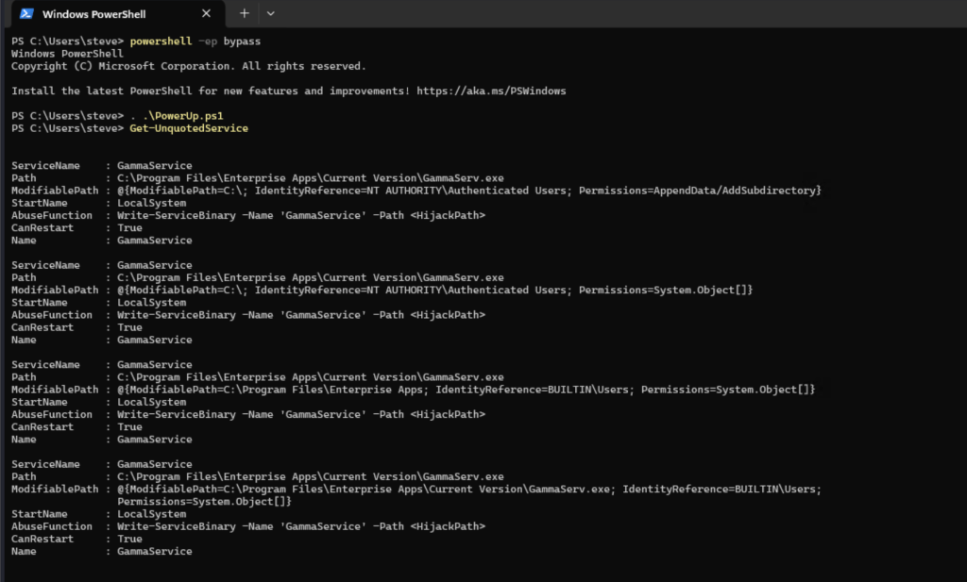Click the wrapped 'Permissions=System.Object[]}' line in last entry

click(x=204, y=502)
